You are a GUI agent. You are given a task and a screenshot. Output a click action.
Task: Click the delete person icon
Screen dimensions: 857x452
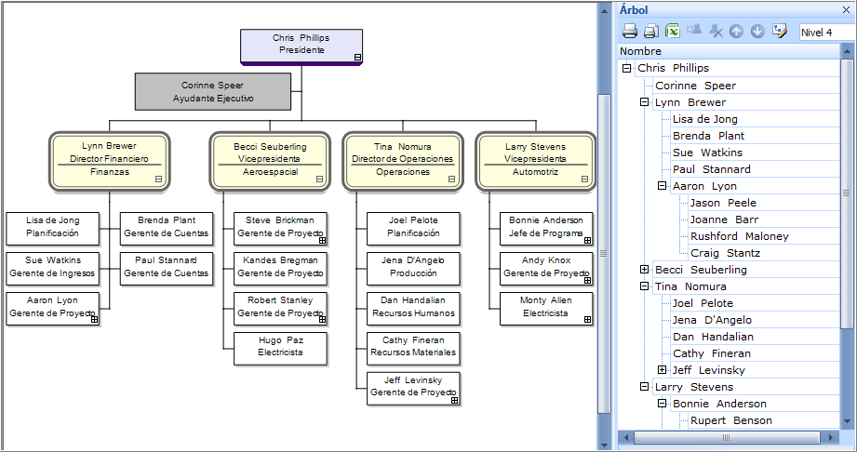[x=716, y=32]
